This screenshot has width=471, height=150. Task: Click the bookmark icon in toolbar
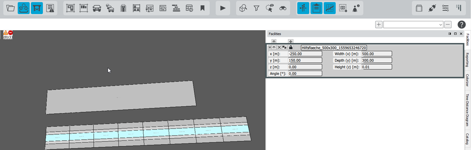[202, 8]
